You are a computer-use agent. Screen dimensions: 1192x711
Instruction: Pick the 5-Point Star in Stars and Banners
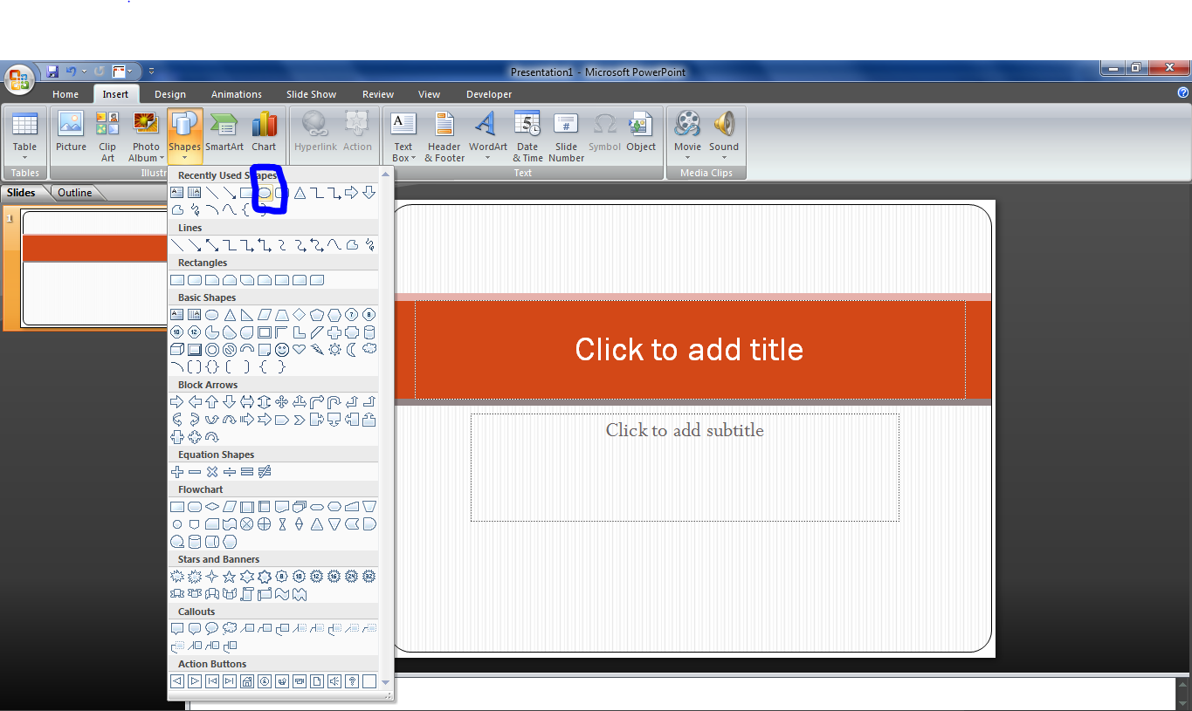230,577
